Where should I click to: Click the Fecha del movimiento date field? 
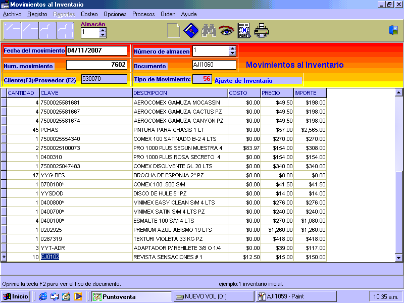(x=96, y=50)
